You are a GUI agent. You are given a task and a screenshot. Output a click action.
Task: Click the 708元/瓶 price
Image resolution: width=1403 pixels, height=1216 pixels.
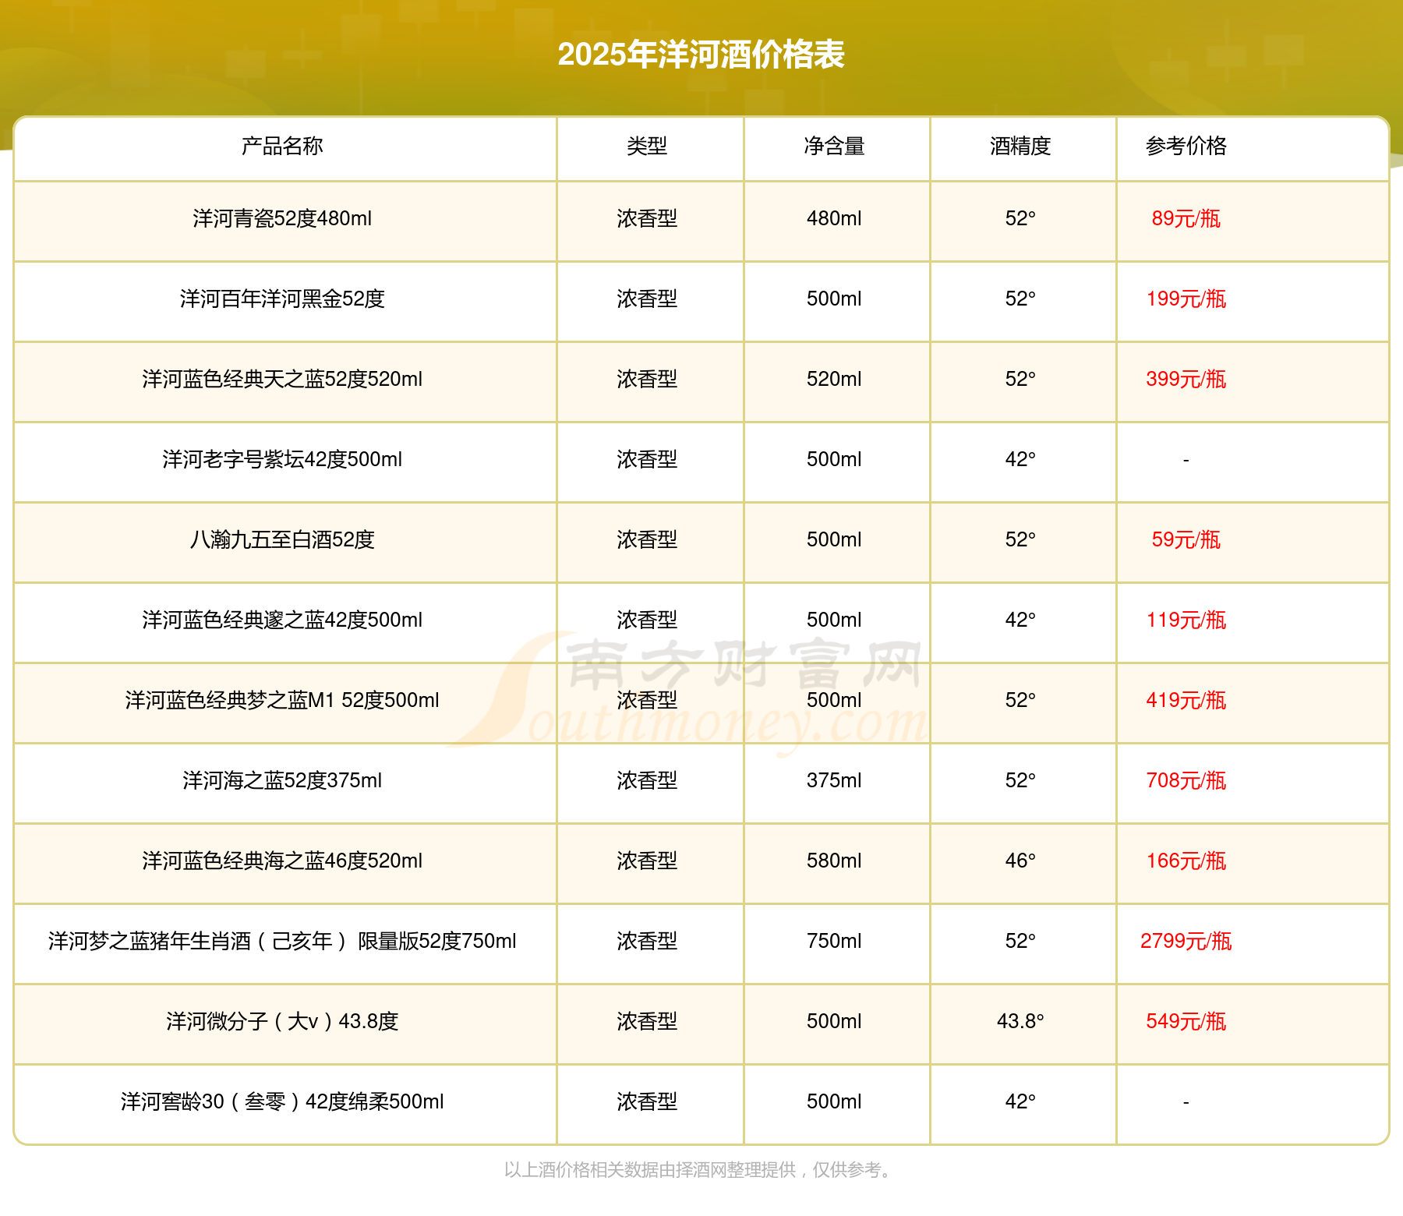tap(1186, 780)
